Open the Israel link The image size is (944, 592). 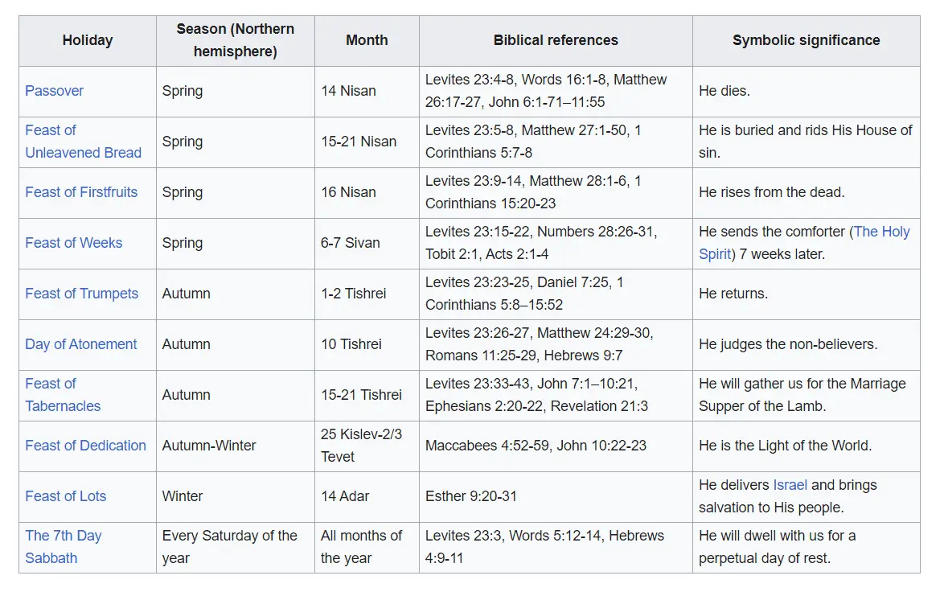(790, 485)
